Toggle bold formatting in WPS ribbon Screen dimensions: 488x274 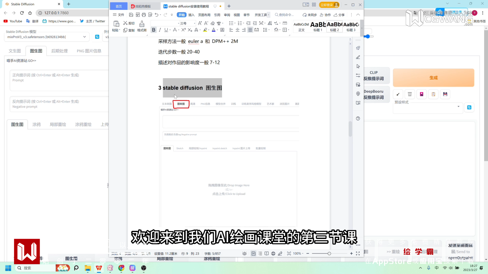[154, 30]
